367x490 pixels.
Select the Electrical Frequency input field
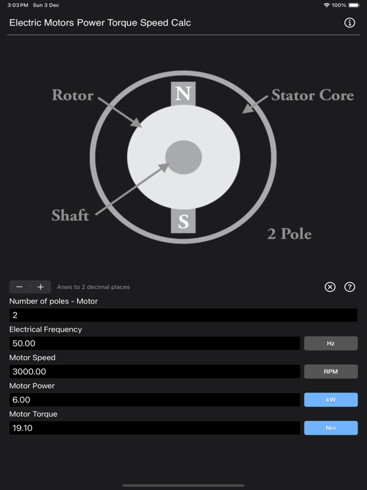click(x=155, y=343)
